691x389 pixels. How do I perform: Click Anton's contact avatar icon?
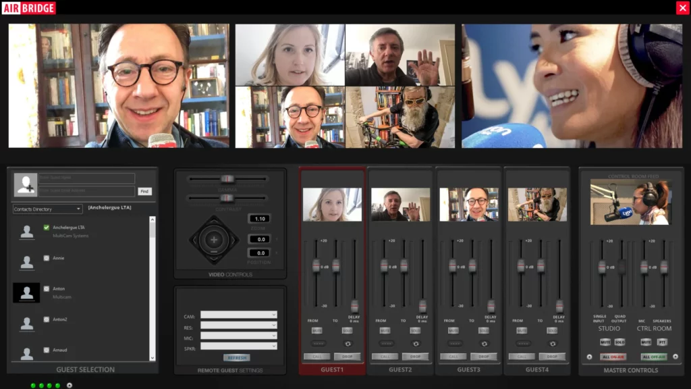[x=26, y=292]
